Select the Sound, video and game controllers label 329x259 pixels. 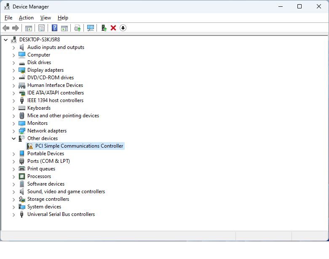point(66,192)
